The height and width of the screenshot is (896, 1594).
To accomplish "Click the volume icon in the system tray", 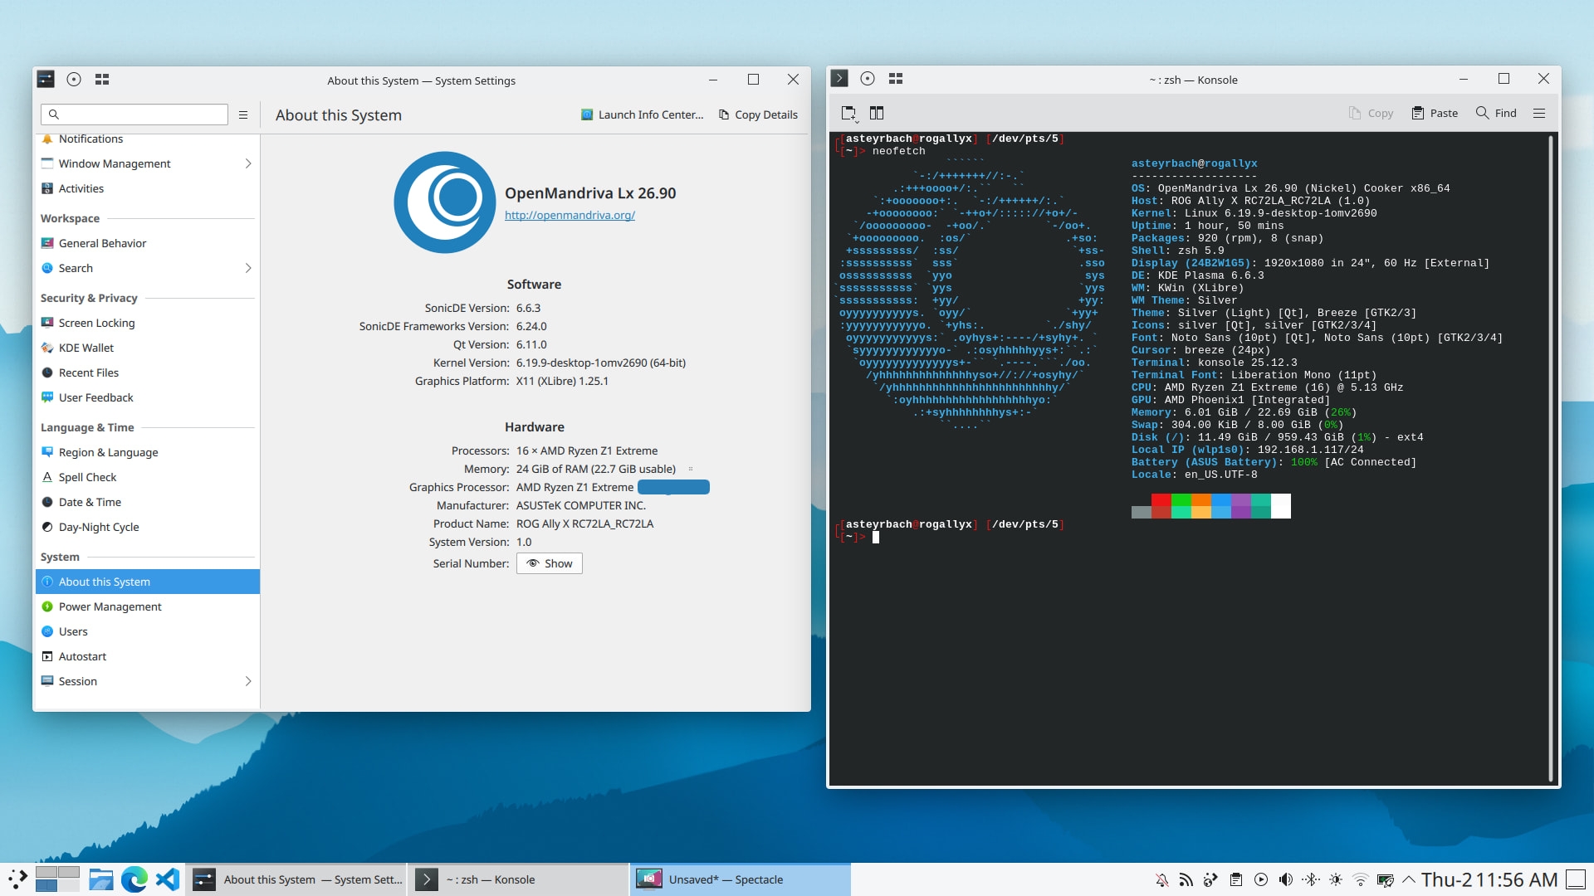I will click(1286, 879).
